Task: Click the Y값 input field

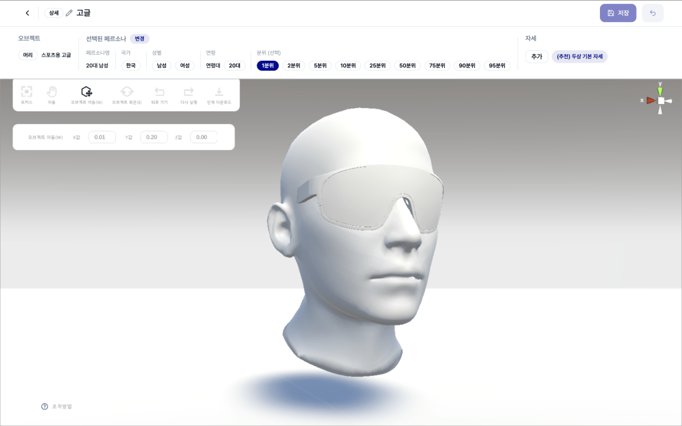Action: coord(153,137)
